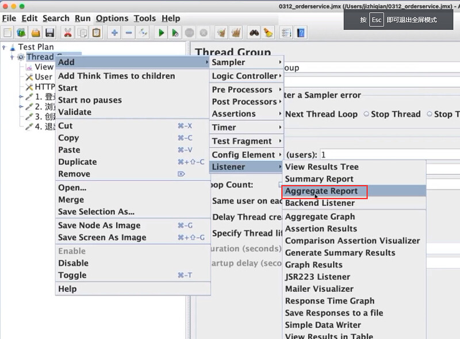The image size is (460, 339).
Task: Open the Test Fragment submenu
Action: tap(246, 141)
